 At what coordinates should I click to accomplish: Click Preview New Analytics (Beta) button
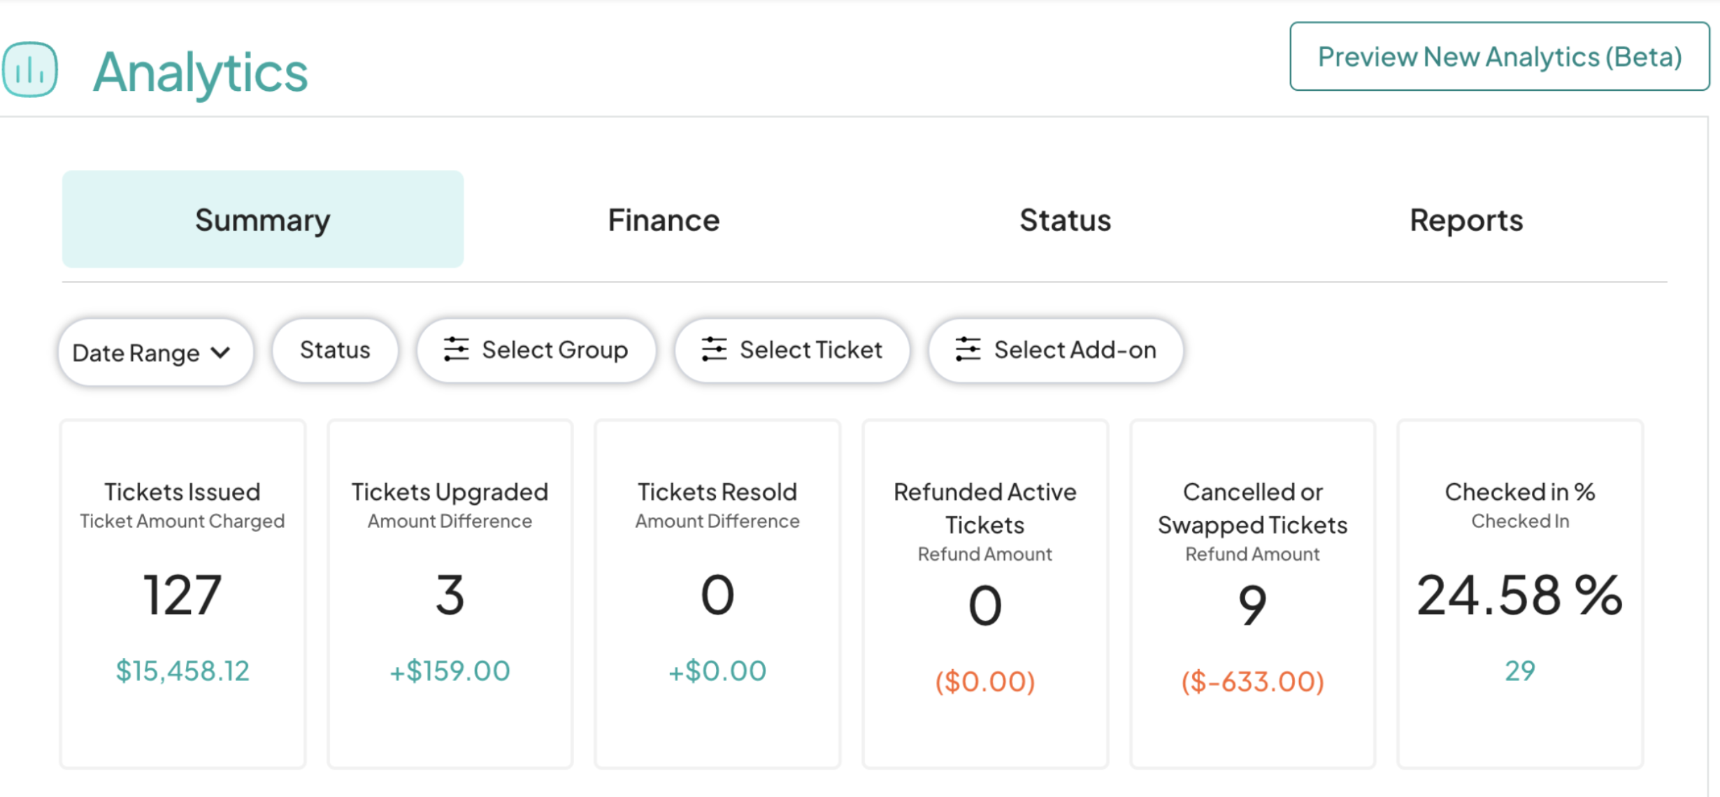1499,57
